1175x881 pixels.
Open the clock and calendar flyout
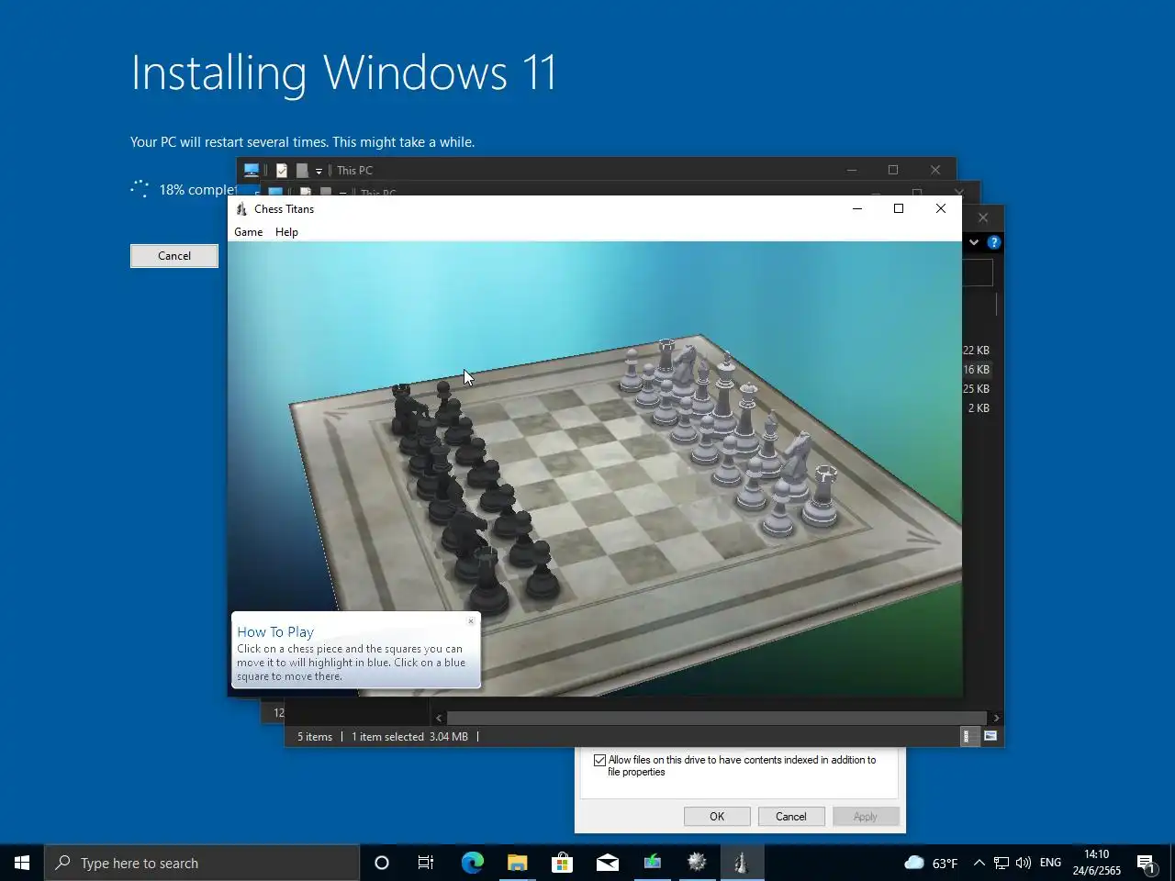click(1097, 863)
